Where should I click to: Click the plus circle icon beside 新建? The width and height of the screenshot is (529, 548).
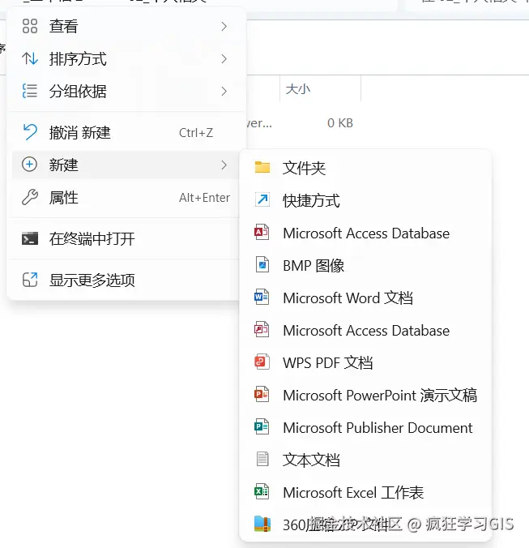pos(30,165)
